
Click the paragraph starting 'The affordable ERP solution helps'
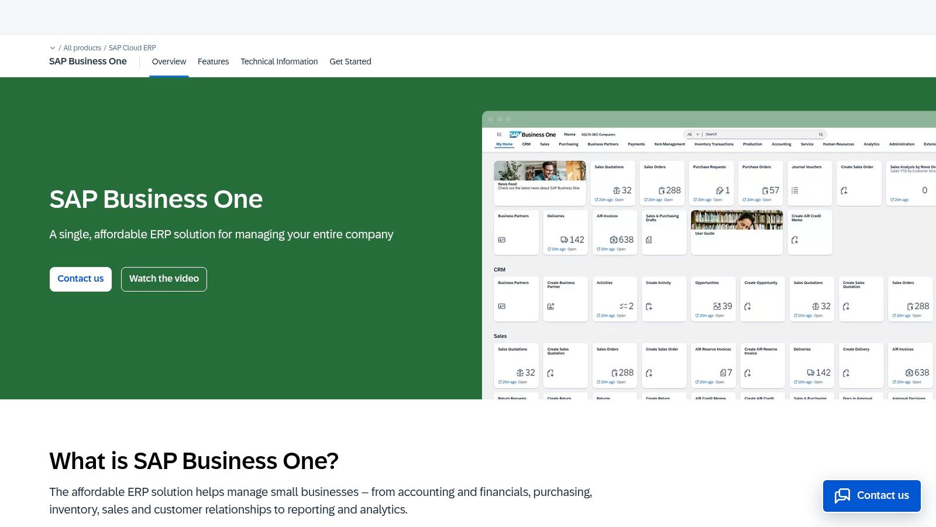click(321, 501)
